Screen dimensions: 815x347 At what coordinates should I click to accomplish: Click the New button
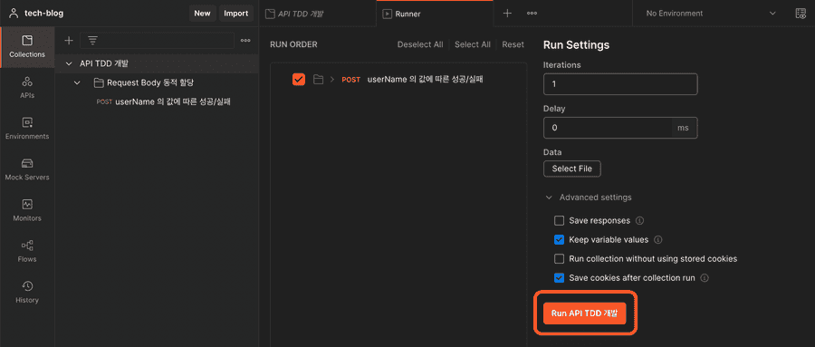(202, 14)
